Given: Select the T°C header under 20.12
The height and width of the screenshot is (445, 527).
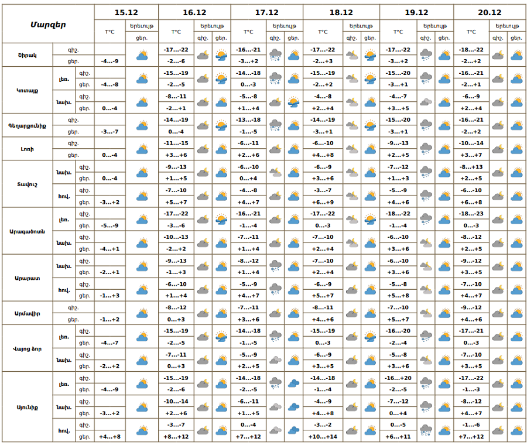Looking at the screenshot, I should (x=471, y=32).
